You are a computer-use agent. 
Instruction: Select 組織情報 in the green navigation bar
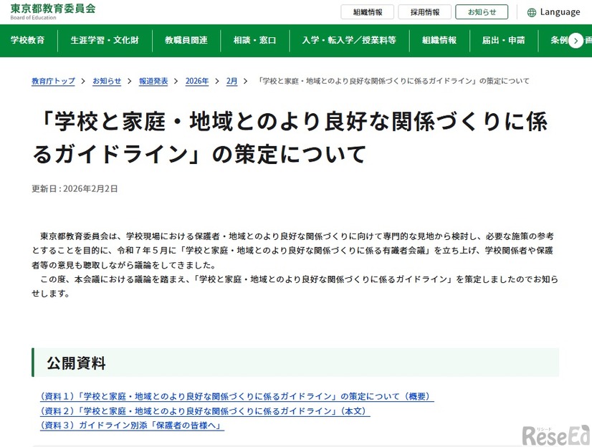[439, 41]
